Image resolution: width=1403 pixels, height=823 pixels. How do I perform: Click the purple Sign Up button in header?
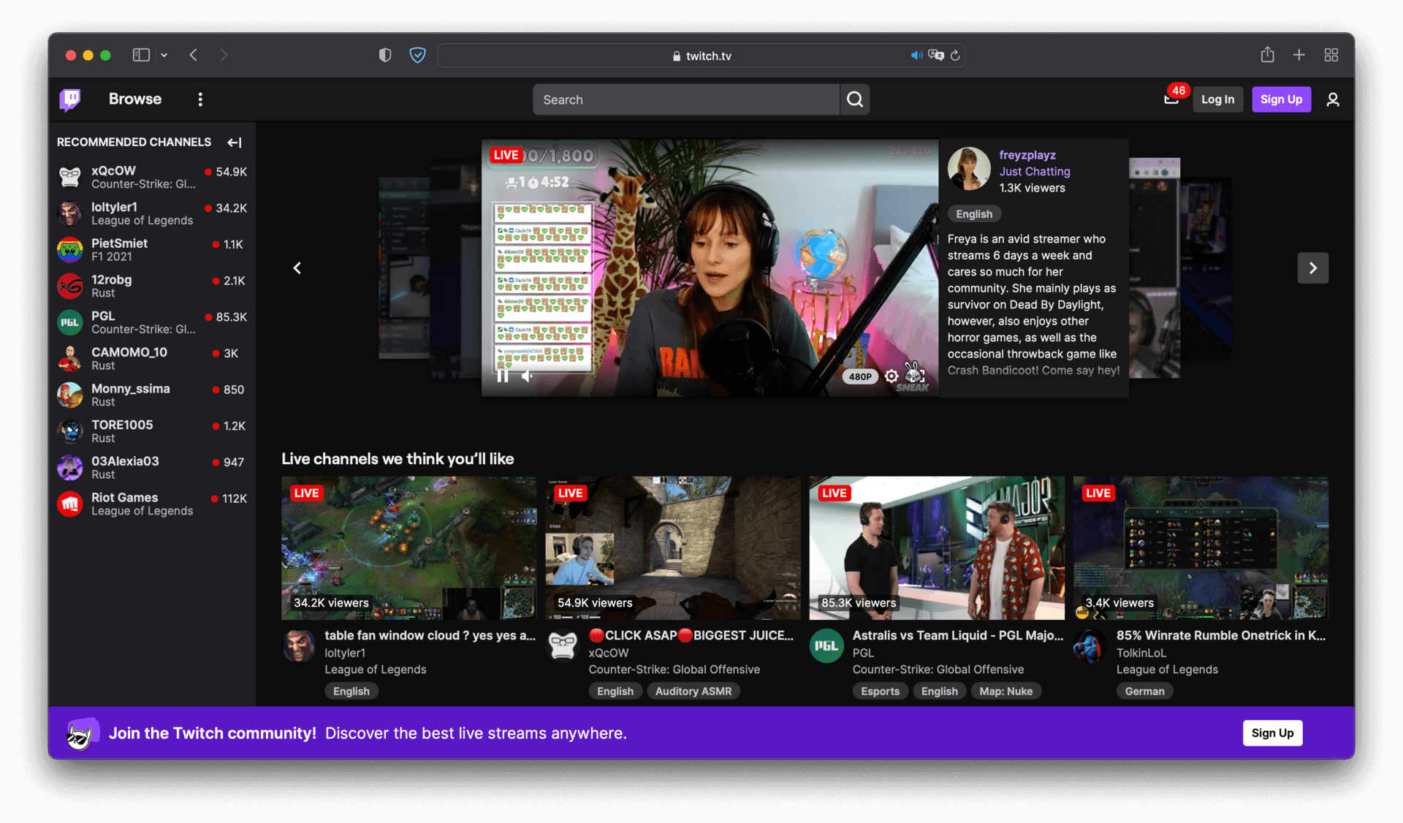[1281, 99]
